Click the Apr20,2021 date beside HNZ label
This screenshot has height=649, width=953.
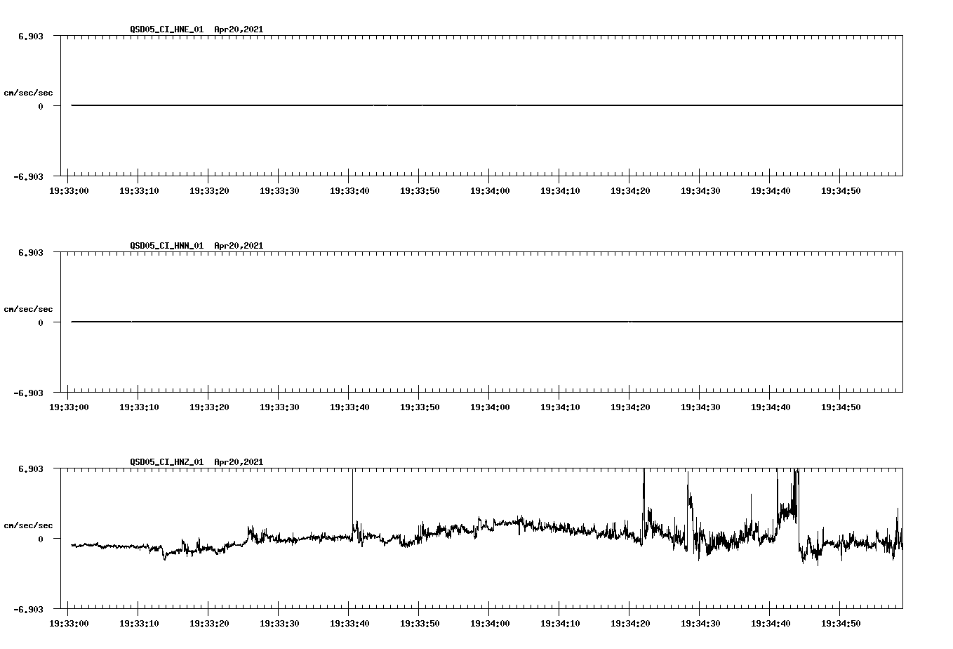click(x=239, y=461)
